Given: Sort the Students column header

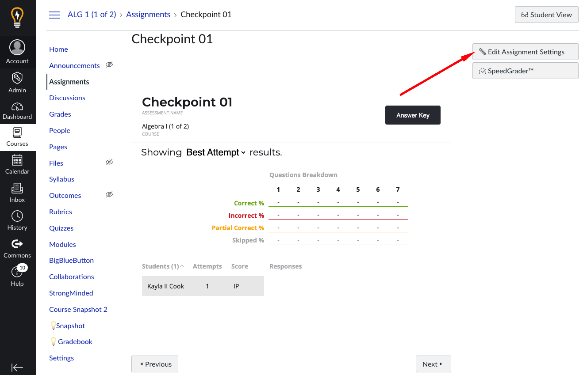Looking at the screenshot, I should 163,266.
